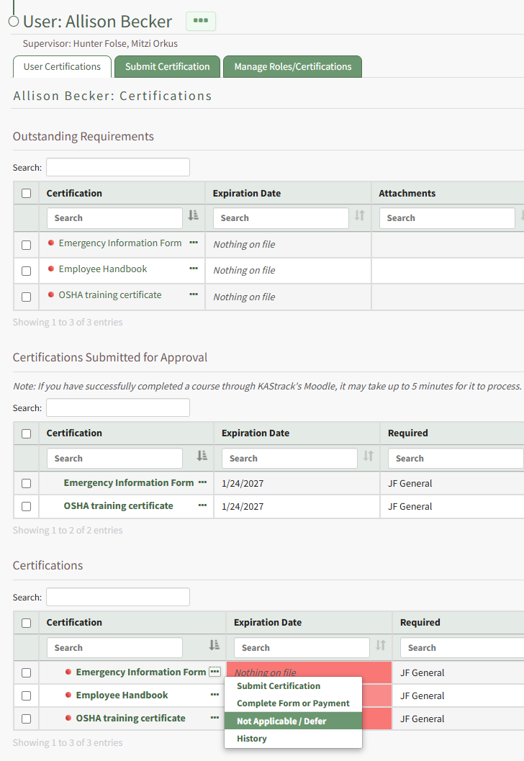Open ellipsis menu for submitted OSHA training certificate

tap(202, 505)
